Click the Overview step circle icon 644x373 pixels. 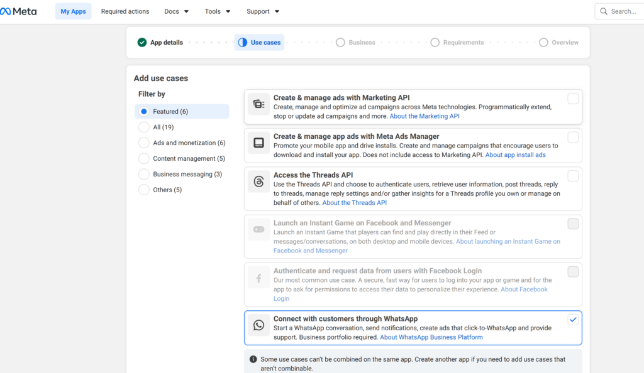click(x=543, y=43)
